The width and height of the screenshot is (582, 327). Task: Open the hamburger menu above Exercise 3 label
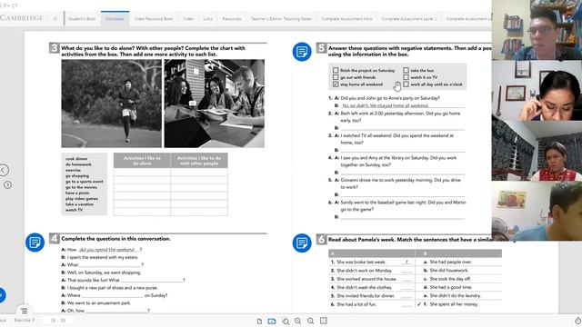[x=25, y=311]
